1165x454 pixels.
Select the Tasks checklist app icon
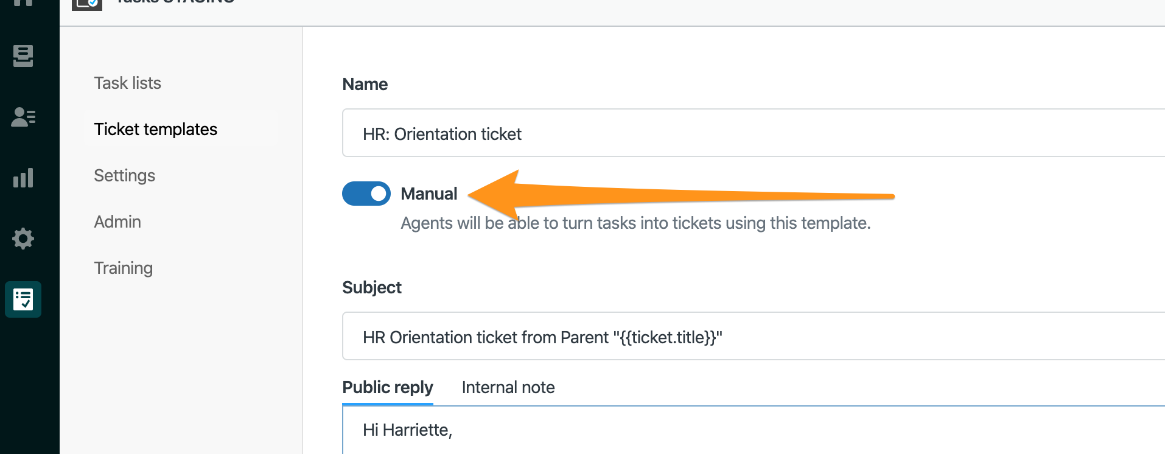coord(23,299)
